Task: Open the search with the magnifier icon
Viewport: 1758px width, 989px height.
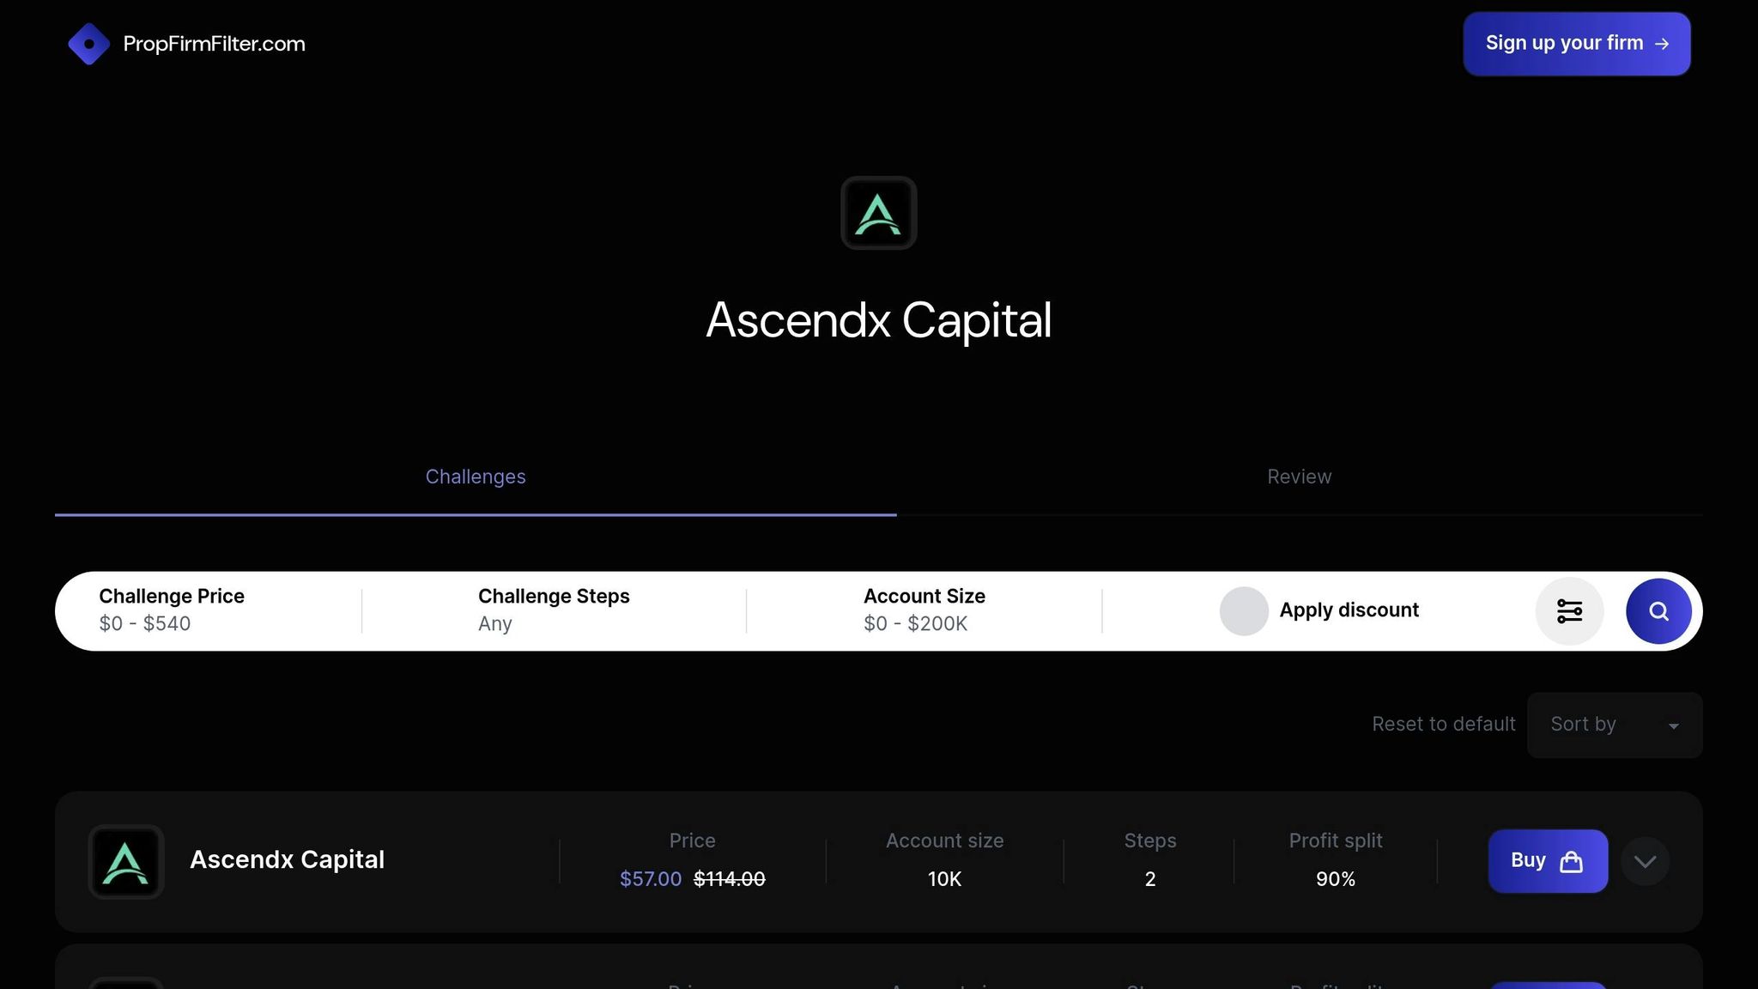Action: click(x=1658, y=610)
